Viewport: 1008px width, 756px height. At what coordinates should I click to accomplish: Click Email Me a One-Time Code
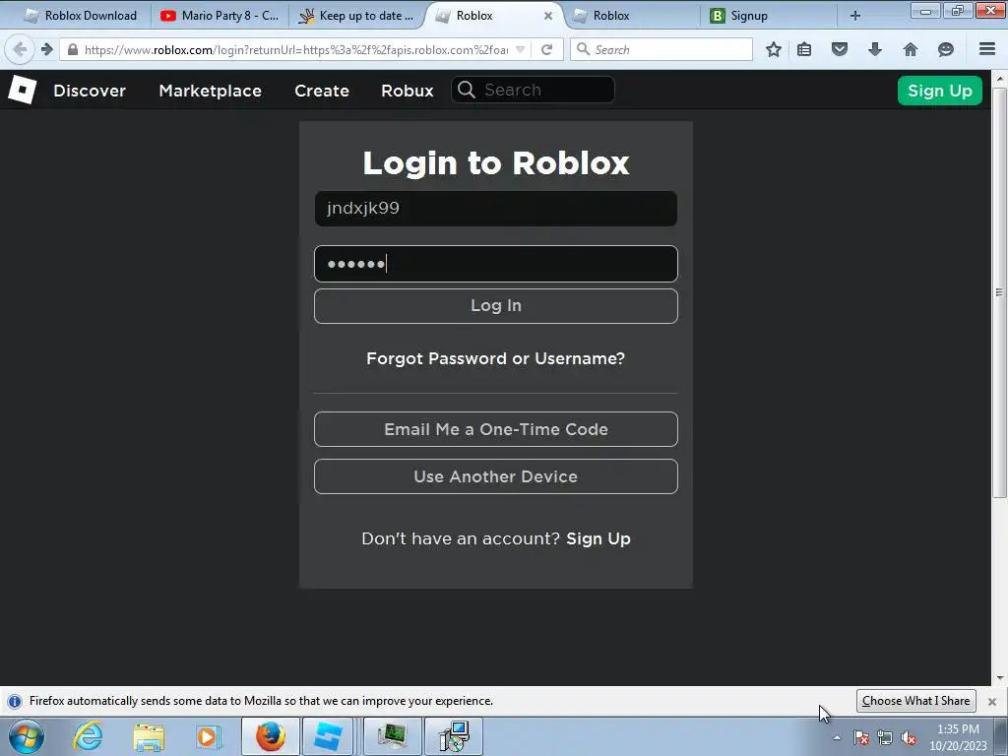point(496,429)
